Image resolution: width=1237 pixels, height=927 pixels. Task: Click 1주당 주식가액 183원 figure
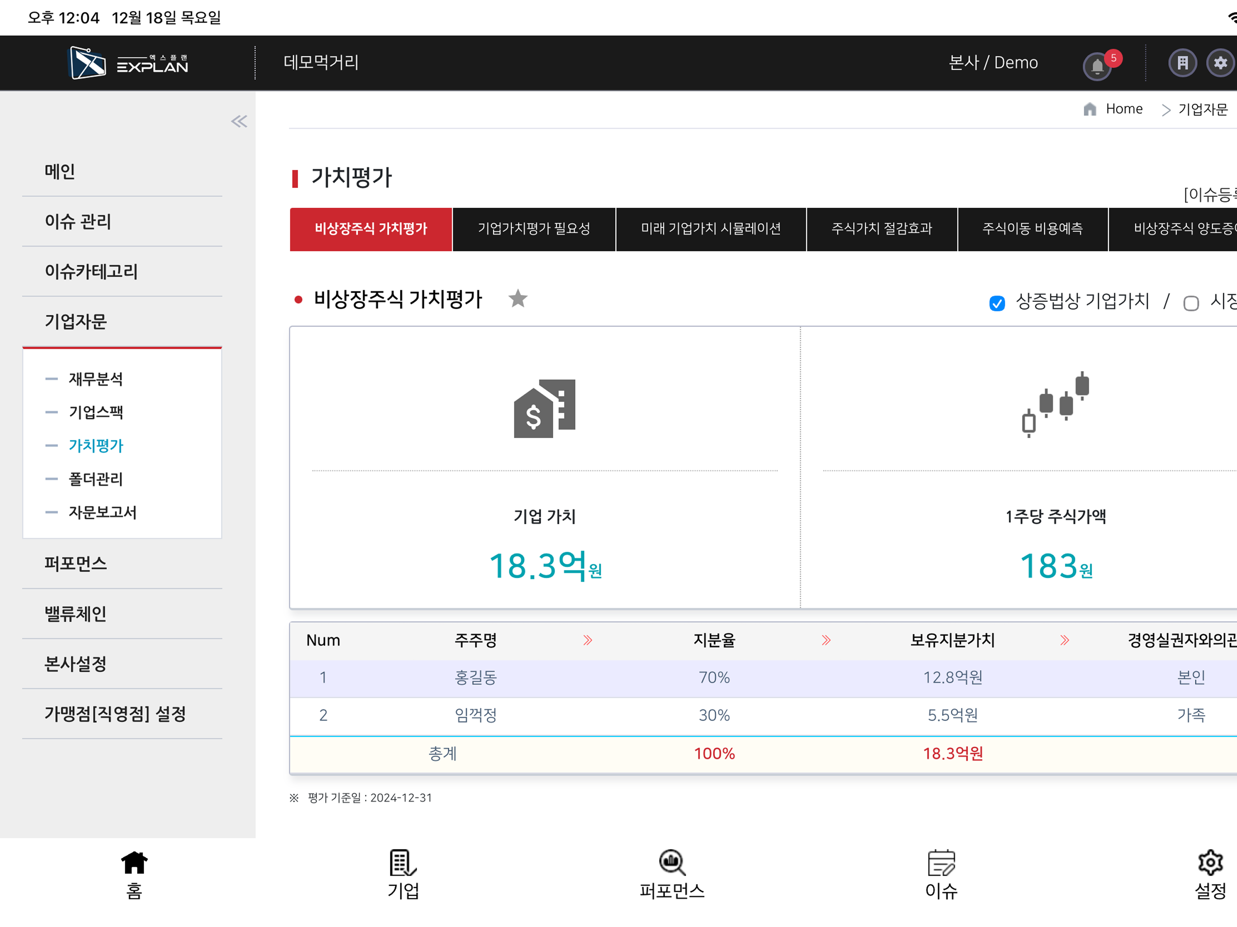[x=1055, y=566]
